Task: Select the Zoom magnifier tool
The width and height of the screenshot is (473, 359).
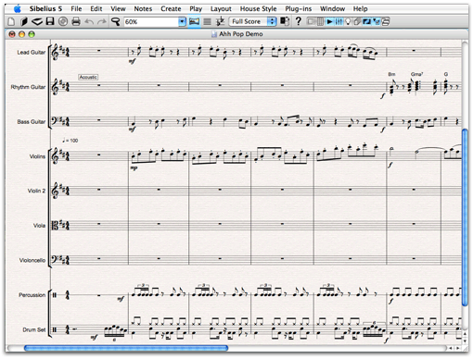Action: pos(116,21)
